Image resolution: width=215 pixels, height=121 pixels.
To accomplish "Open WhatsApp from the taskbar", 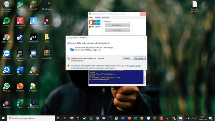I will tap(117, 118).
